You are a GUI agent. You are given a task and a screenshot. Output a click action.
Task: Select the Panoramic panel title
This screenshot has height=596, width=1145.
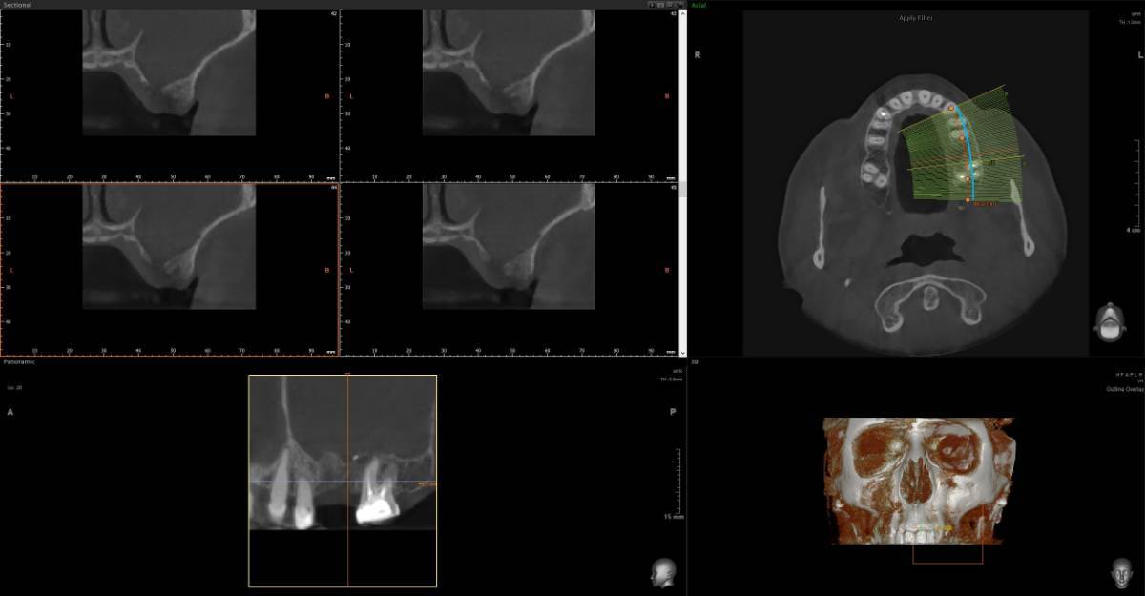[x=19, y=362]
